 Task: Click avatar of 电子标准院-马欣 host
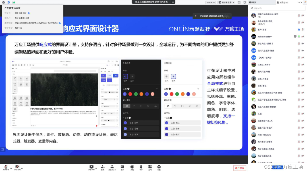[x=254, y=22]
